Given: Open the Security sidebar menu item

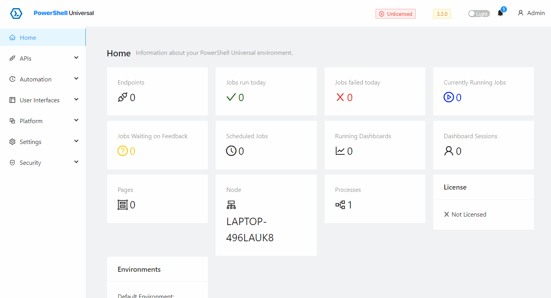Looking at the screenshot, I should [43, 163].
